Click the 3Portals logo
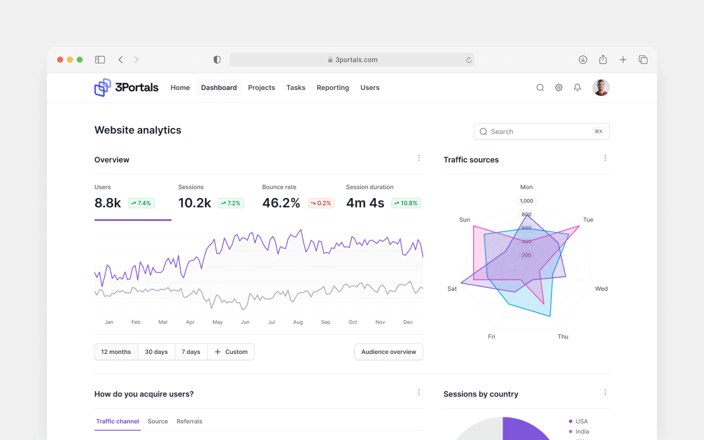 [126, 87]
